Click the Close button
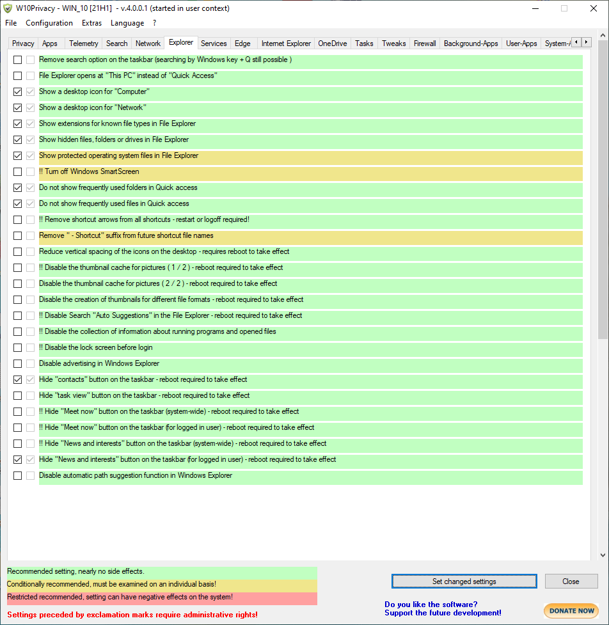The width and height of the screenshot is (609, 625). coord(571,581)
